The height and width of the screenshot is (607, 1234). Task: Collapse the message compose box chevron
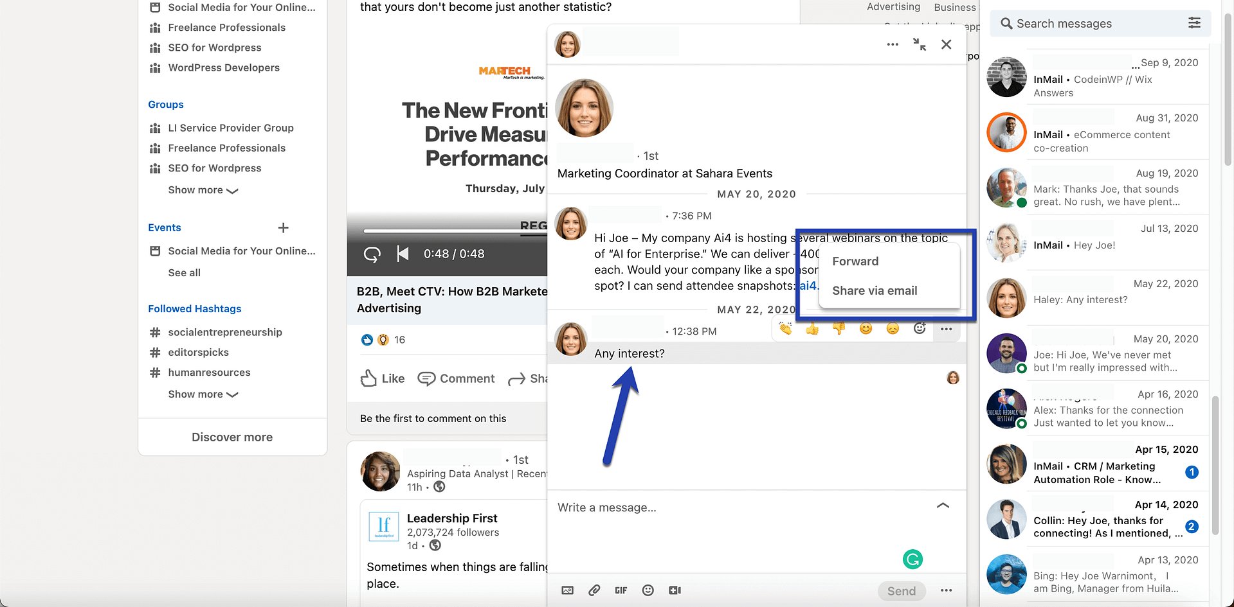pos(943,506)
